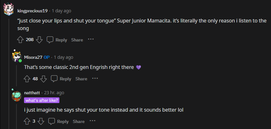Share natthatt's comment
271x129 pixels.
click(x=79, y=121)
